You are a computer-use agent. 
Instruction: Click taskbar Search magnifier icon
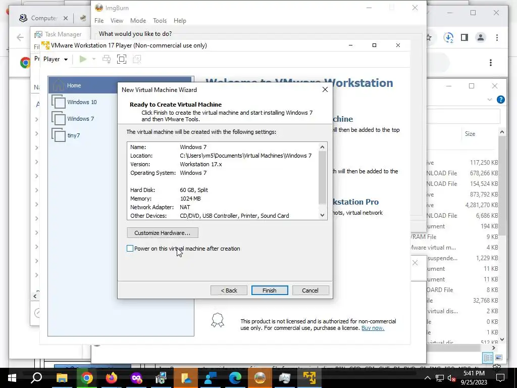(36, 377)
